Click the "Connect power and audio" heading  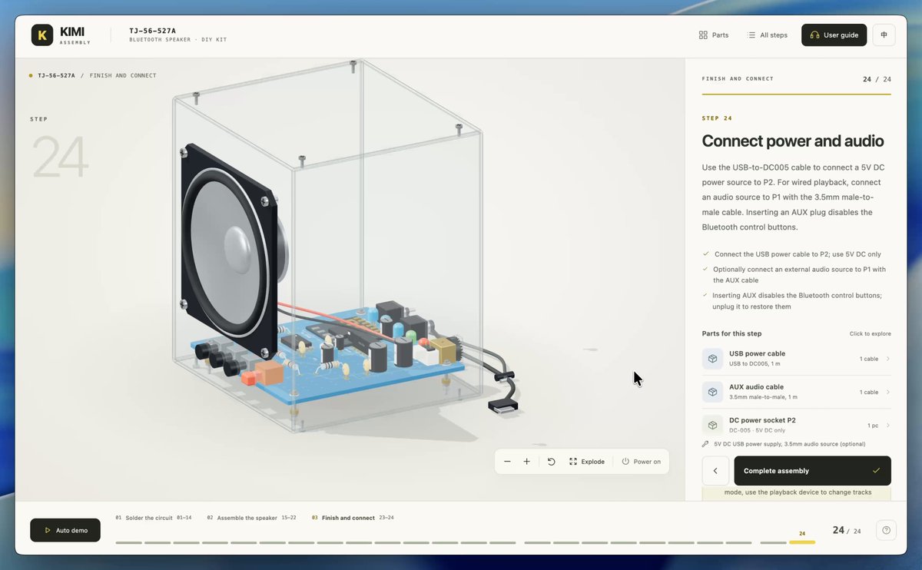click(x=793, y=141)
